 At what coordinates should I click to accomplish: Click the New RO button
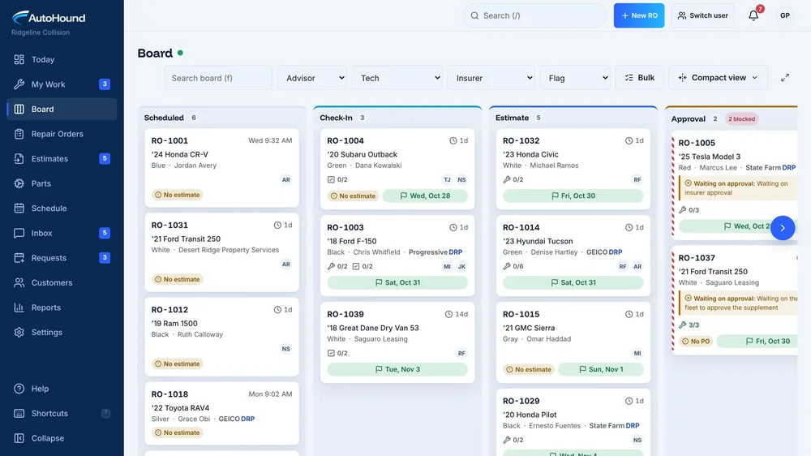click(639, 15)
